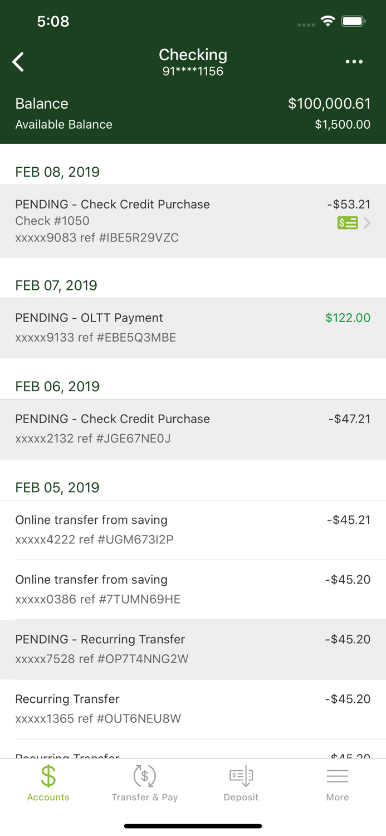This screenshot has width=386, height=836.
Task: Tap the Checking account title
Action: [x=193, y=55]
